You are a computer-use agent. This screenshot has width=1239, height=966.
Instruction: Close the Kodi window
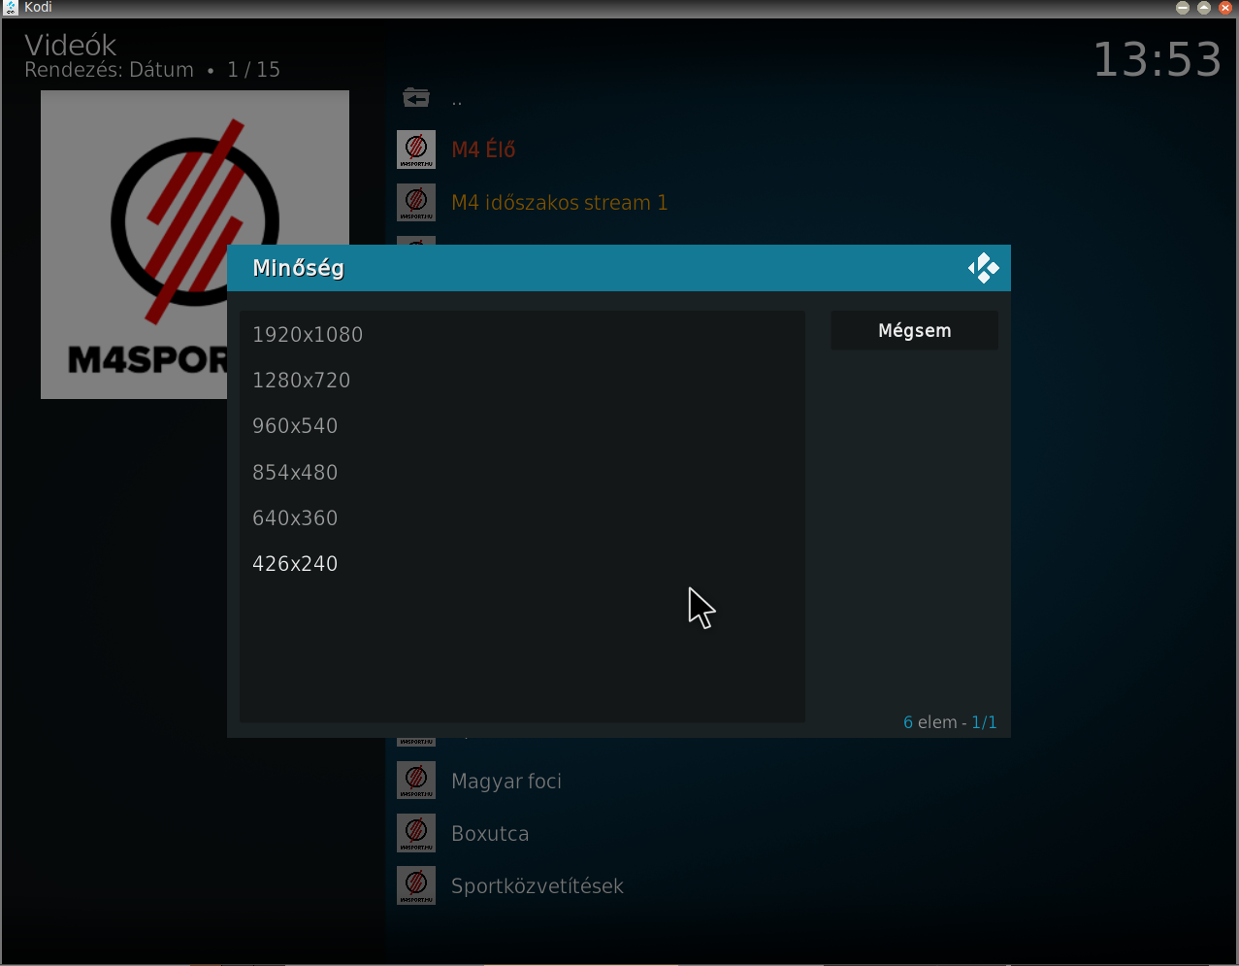[x=1224, y=8]
